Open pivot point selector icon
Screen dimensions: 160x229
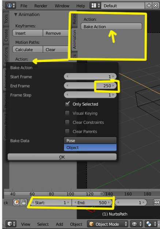point(151,224)
